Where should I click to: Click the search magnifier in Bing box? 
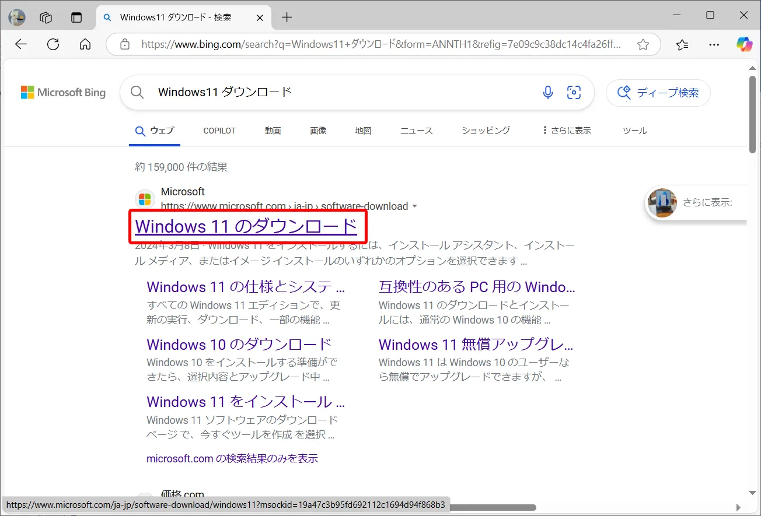(x=137, y=92)
